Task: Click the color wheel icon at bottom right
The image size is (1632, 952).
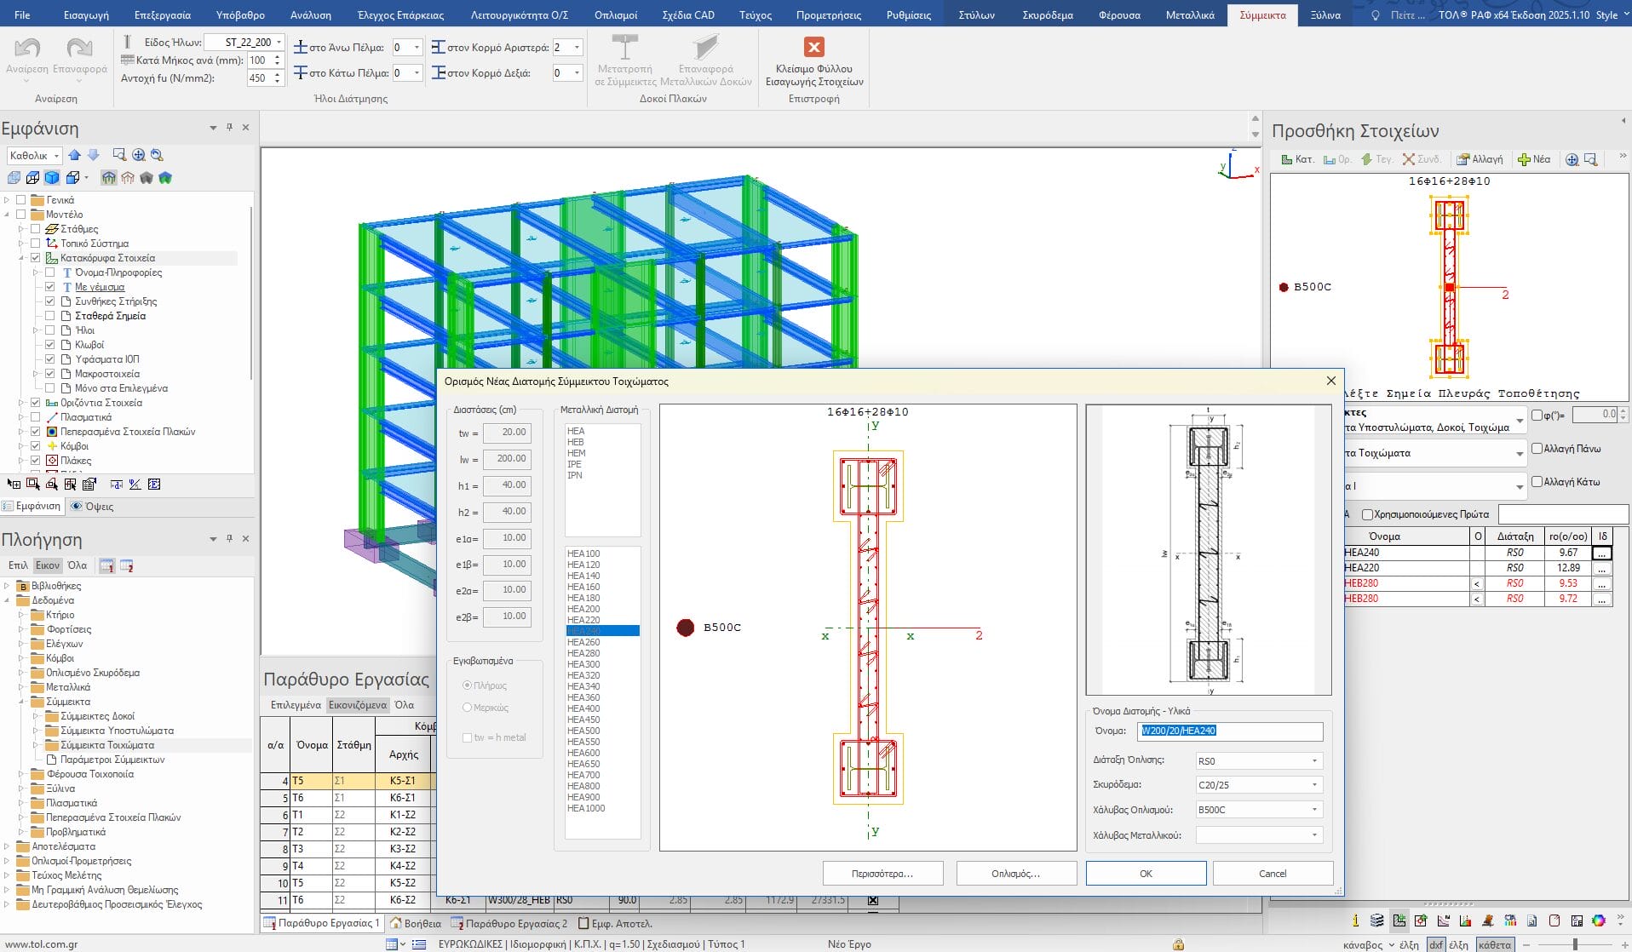Action: (1598, 920)
